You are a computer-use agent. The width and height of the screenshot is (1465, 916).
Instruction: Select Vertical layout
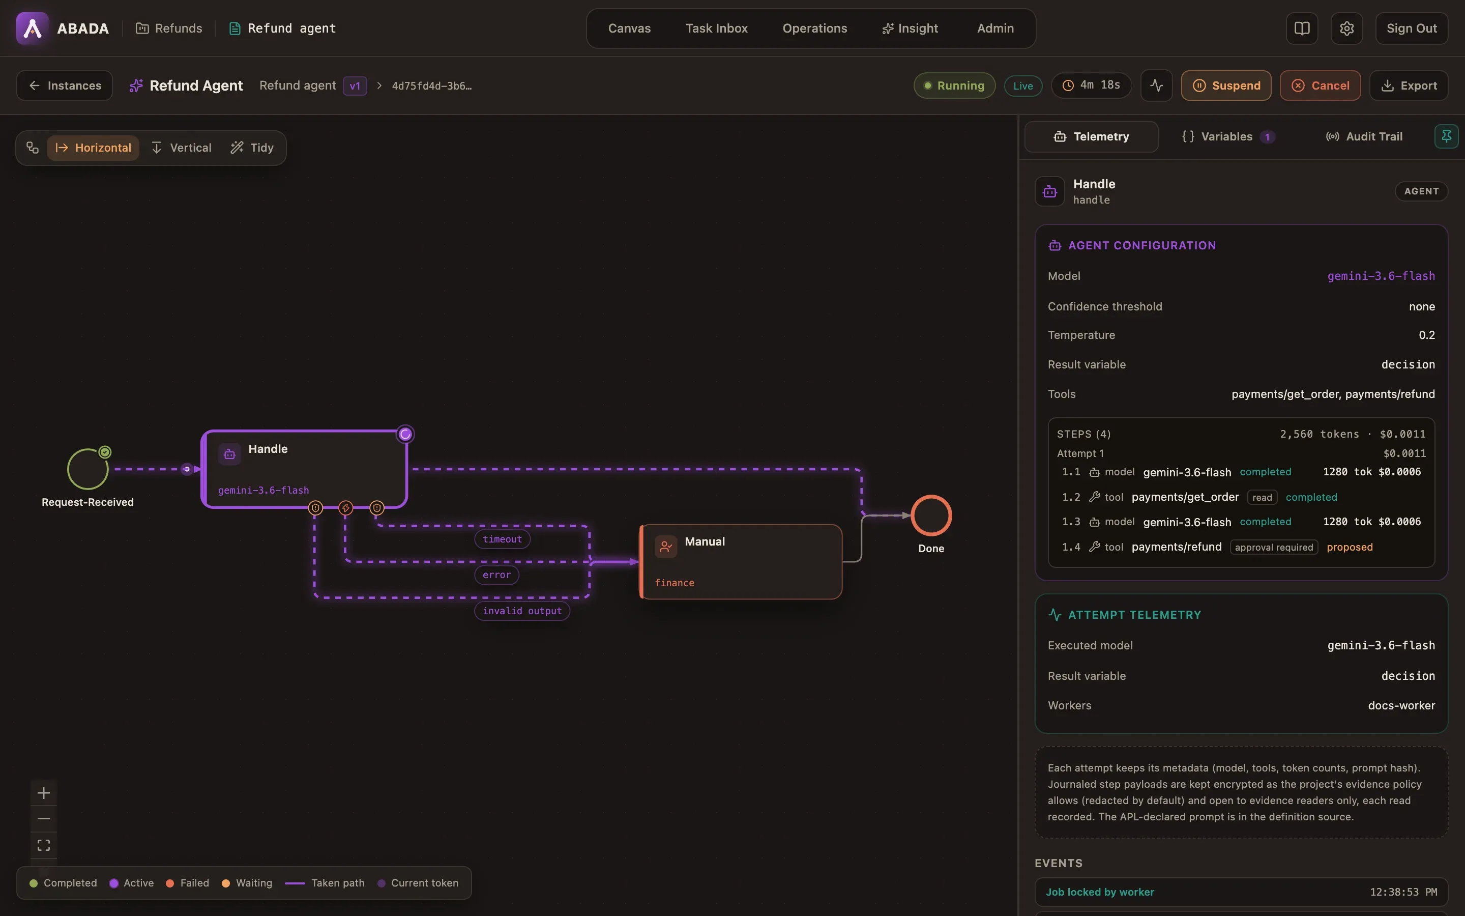pyautogui.click(x=181, y=148)
